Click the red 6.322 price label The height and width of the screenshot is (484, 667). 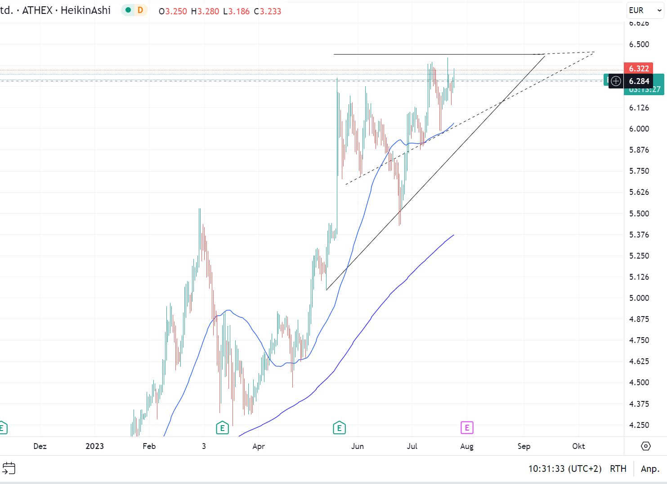[639, 69]
